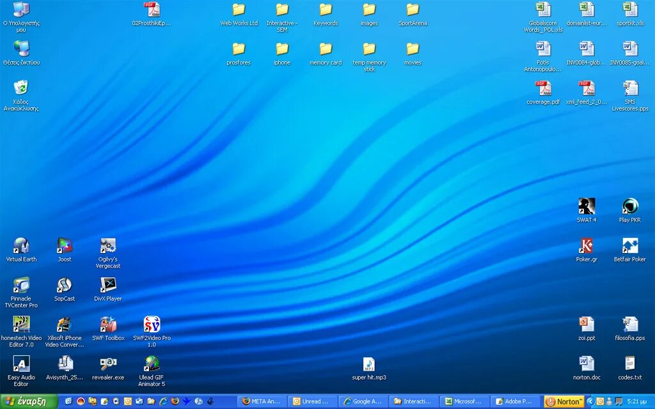The image size is (655, 409).
Task: Switch to the Unread... taskbar button
Action: pyautogui.click(x=312, y=401)
